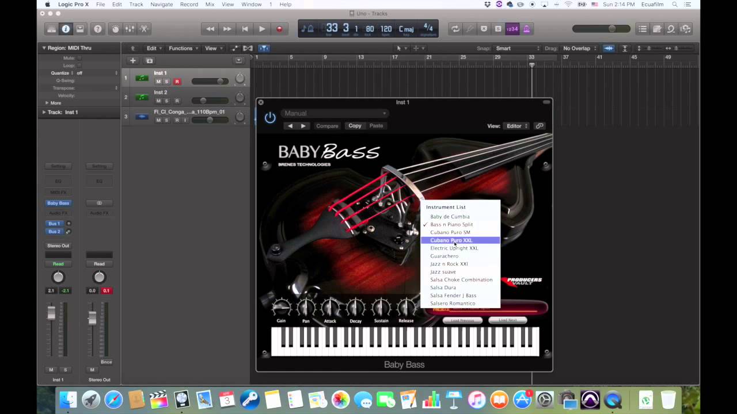
Task: Open the media Browsers icon
Action: pos(685,29)
